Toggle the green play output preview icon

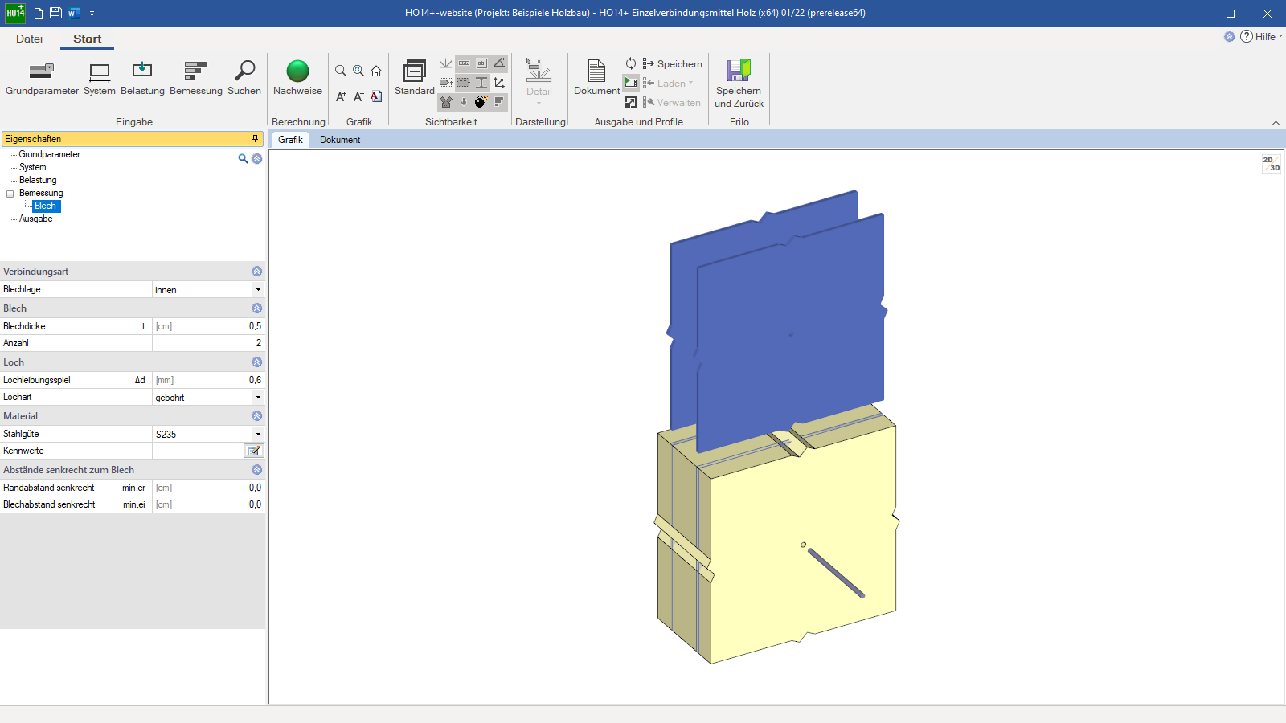(631, 83)
